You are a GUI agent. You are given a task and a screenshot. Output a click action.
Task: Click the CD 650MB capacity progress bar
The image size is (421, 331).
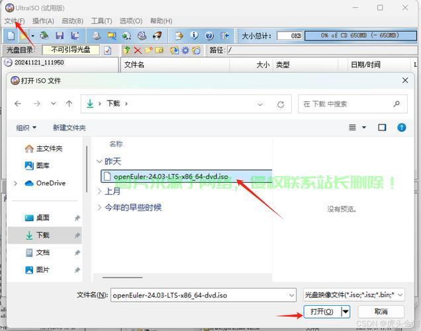tap(361, 36)
